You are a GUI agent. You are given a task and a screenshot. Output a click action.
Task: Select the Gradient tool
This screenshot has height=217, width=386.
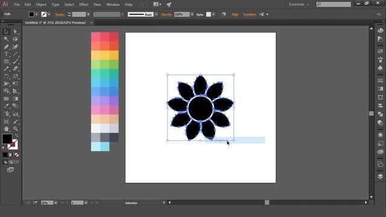pyautogui.click(x=15, y=99)
